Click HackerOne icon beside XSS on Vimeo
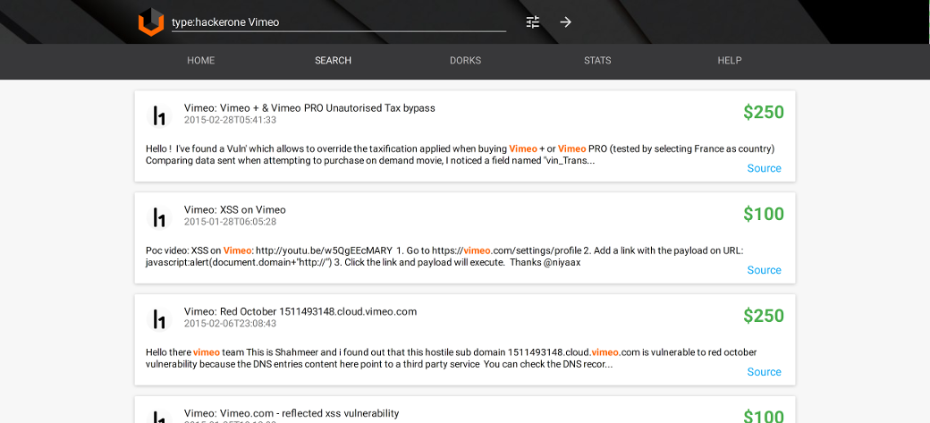 click(159, 217)
